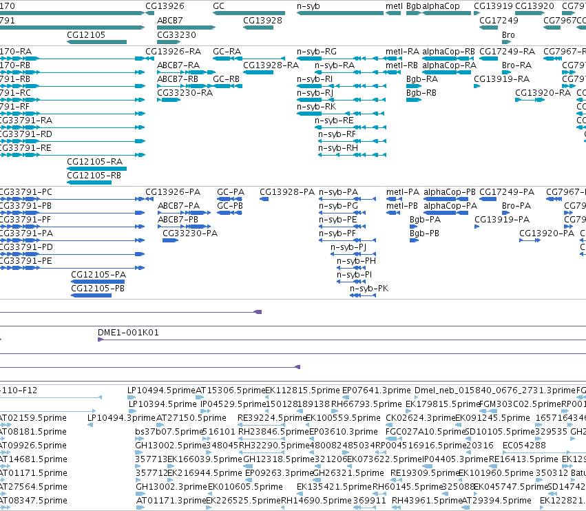Select transcript GC-RA

click(x=227, y=52)
